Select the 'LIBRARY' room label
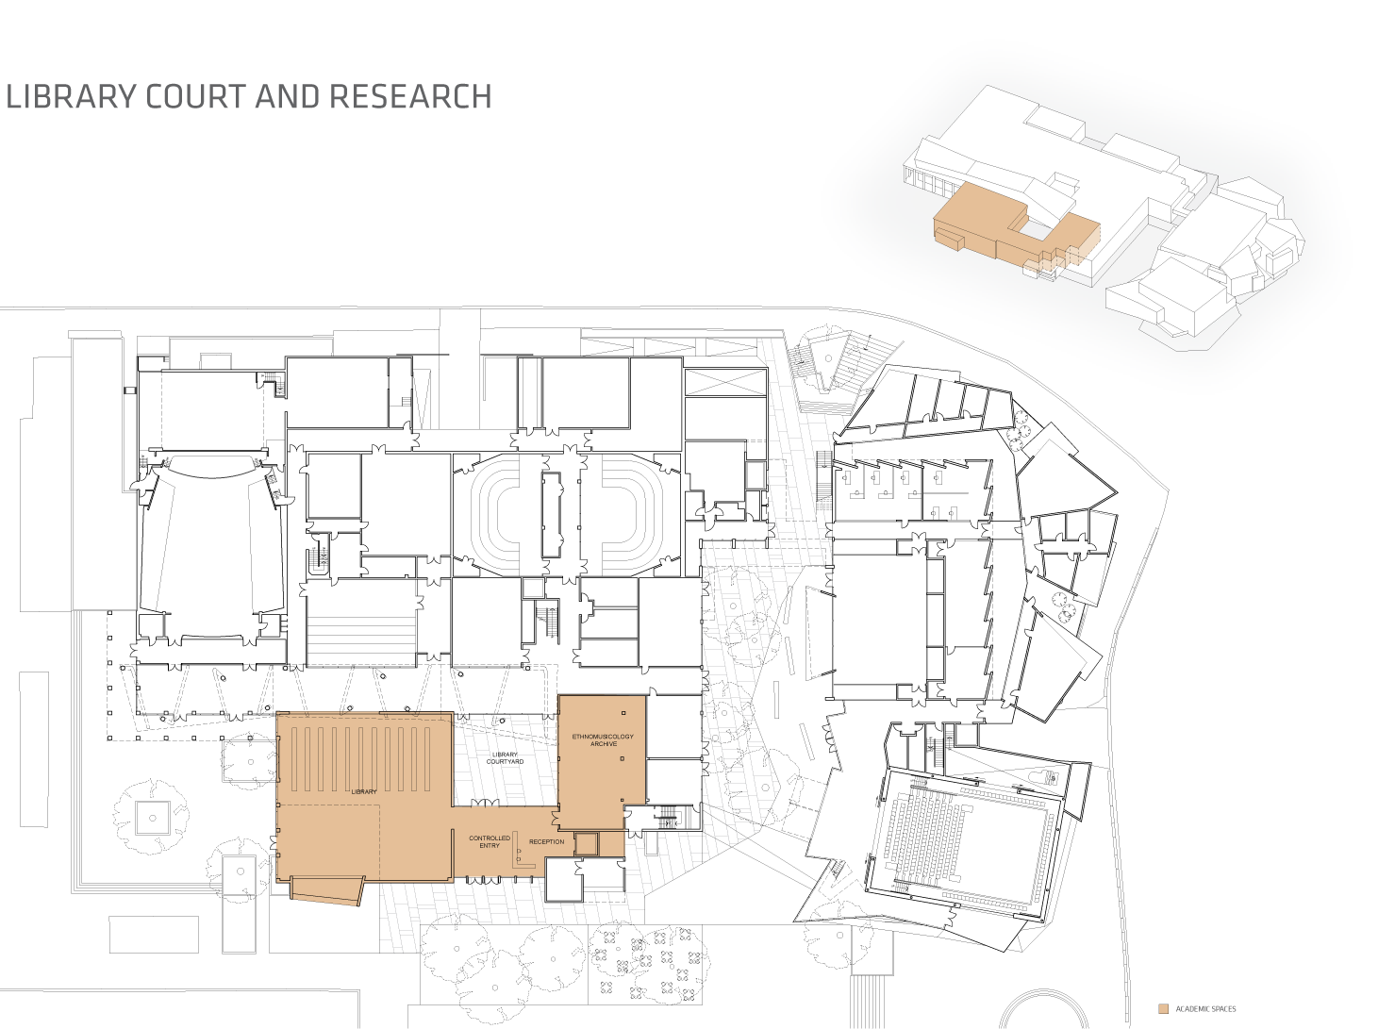This screenshot has width=1395, height=1029. click(x=364, y=791)
